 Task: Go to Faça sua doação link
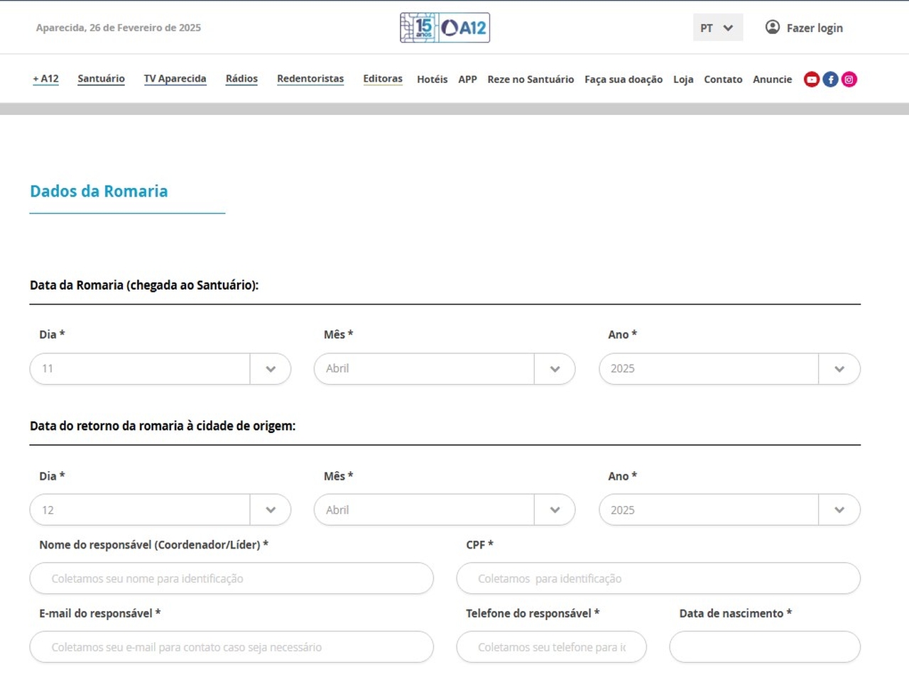pos(623,79)
